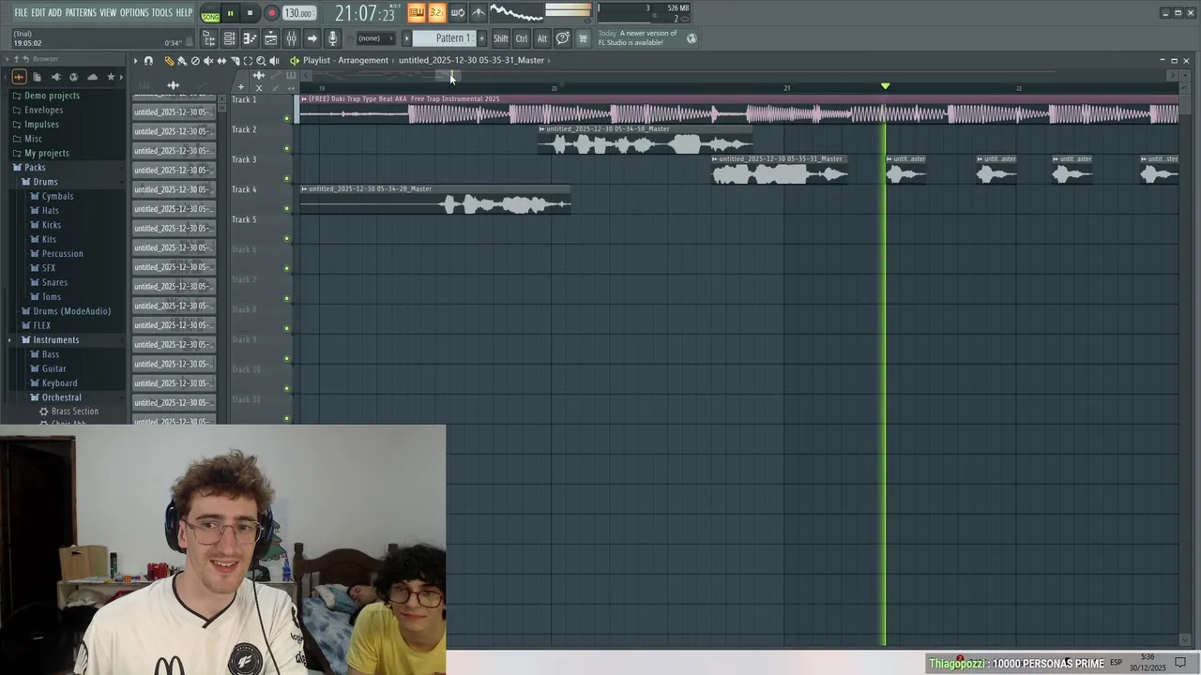Click the browser globe icon
The width and height of the screenshot is (1201, 675).
[74, 77]
